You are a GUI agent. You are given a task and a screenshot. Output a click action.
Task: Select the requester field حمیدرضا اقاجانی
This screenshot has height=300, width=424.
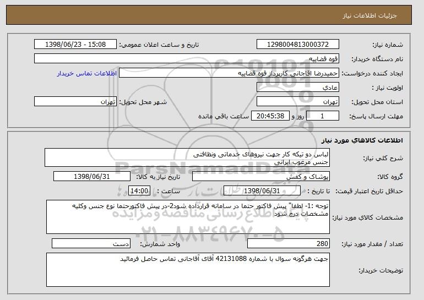(x=229, y=73)
